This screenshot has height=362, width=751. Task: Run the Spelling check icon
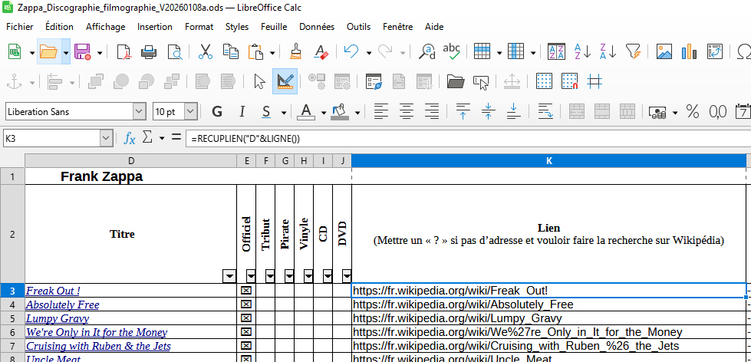pos(451,51)
